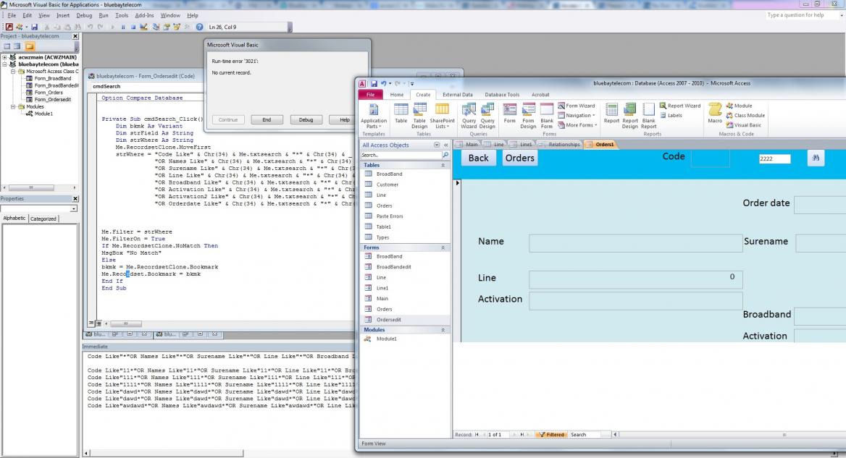
Task: Click the Orders button on the form
Action: pos(519,158)
